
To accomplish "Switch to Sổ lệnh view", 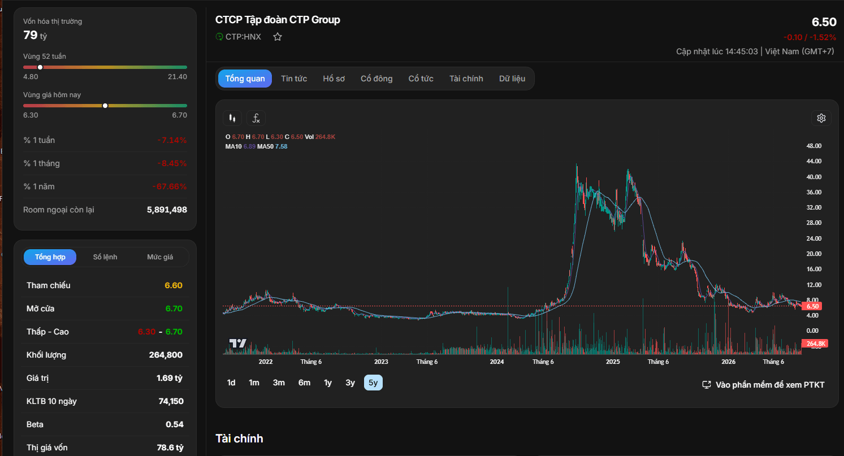I will coord(105,257).
